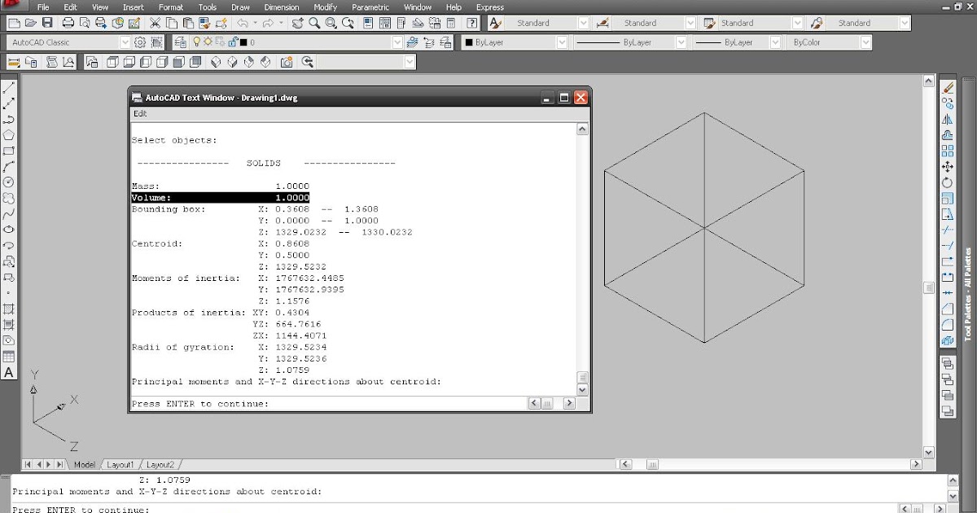Click the Text Window vertical scrollbar down arrow
Screen dimensions: 977x513
(x=581, y=390)
